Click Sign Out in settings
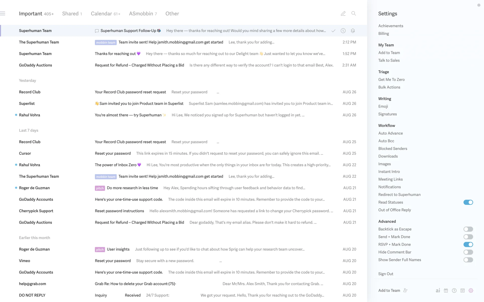Image resolution: width=484 pixels, height=302 pixels. pos(386,274)
